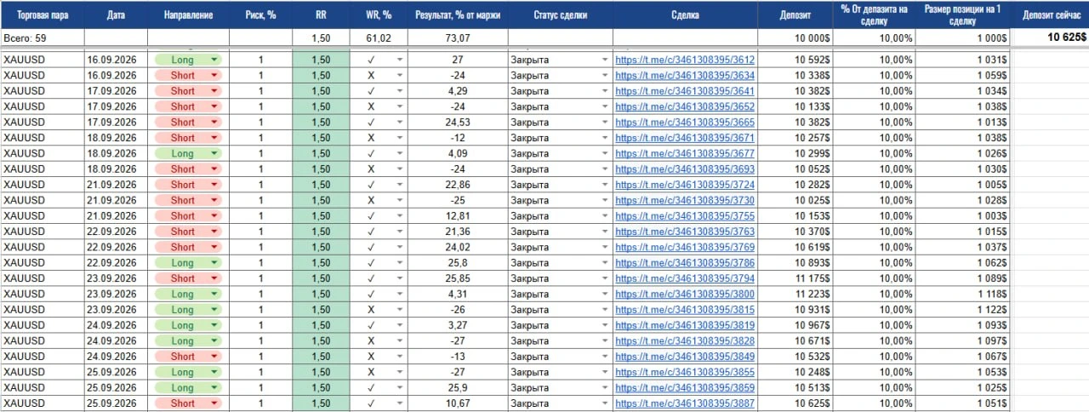The image size is (1089, 412).
Task: Click the checkmark in the row with result 25,85
Action: click(x=370, y=278)
